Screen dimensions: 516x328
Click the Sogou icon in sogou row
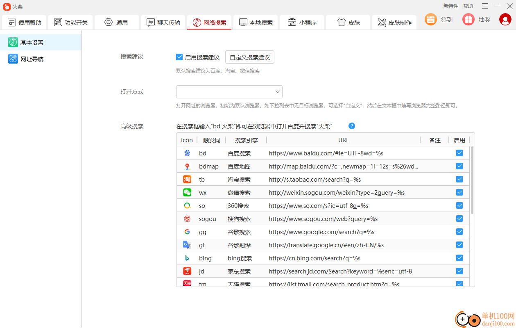(187, 219)
